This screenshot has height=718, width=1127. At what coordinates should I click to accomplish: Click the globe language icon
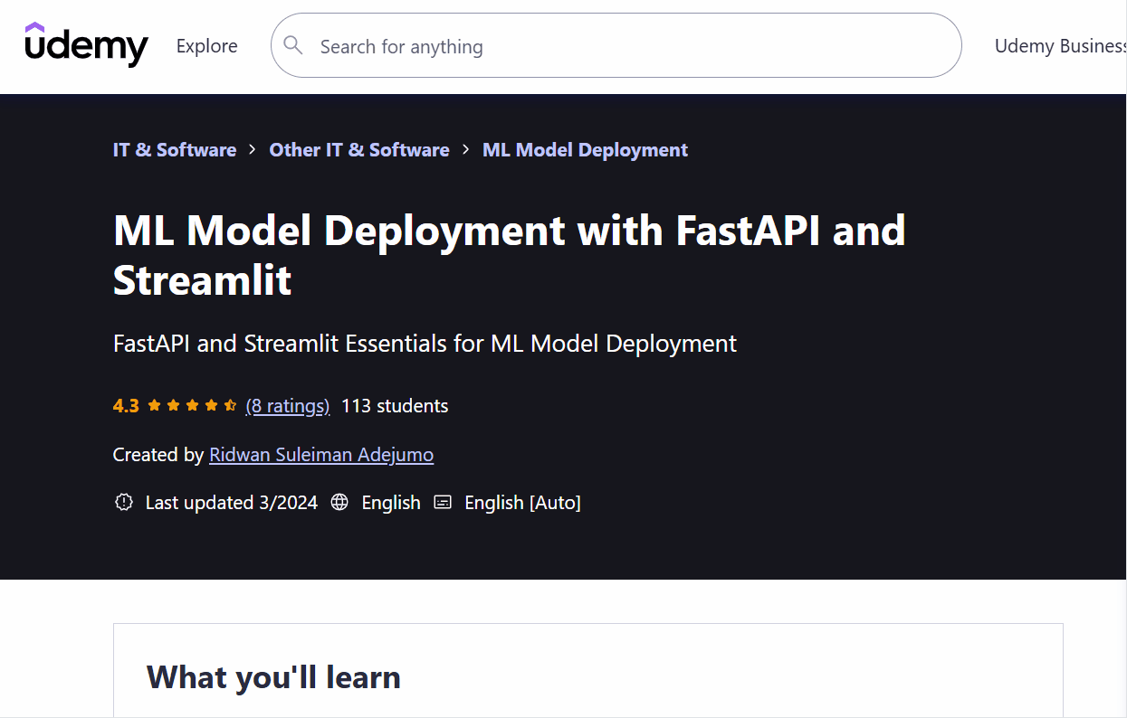pos(339,502)
